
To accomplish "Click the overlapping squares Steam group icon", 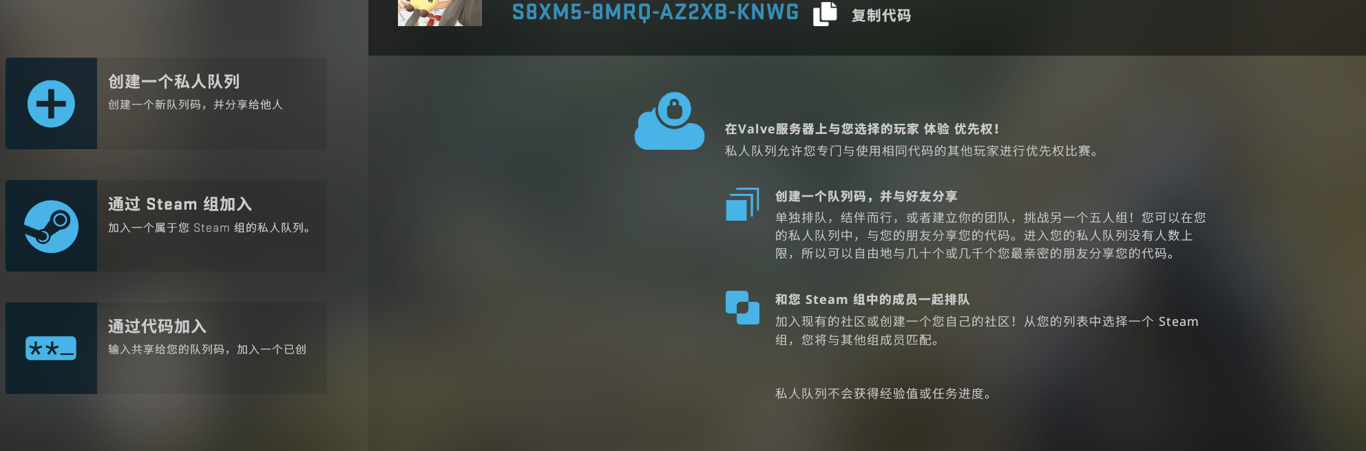I will click(742, 307).
